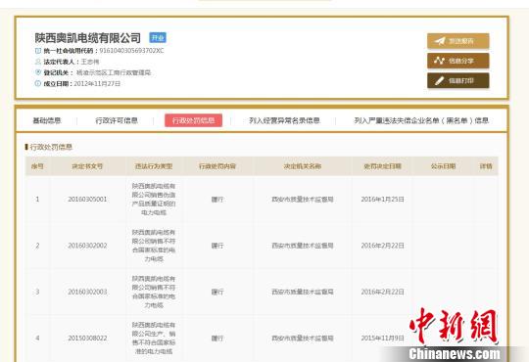Click the 决定机关名称 column header
This screenshot has height=362, width=529.
tap(303, 166)
